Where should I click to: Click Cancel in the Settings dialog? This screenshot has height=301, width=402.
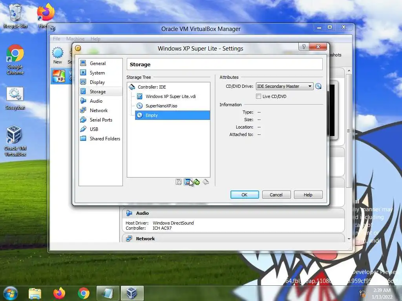tap(276, 195)
